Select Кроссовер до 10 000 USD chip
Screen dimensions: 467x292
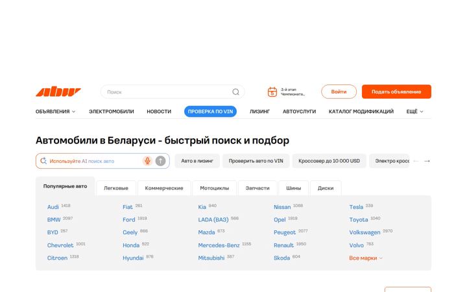[x=329, y=161]
